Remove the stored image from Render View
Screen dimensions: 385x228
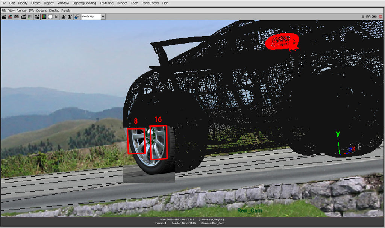(69, 17)
